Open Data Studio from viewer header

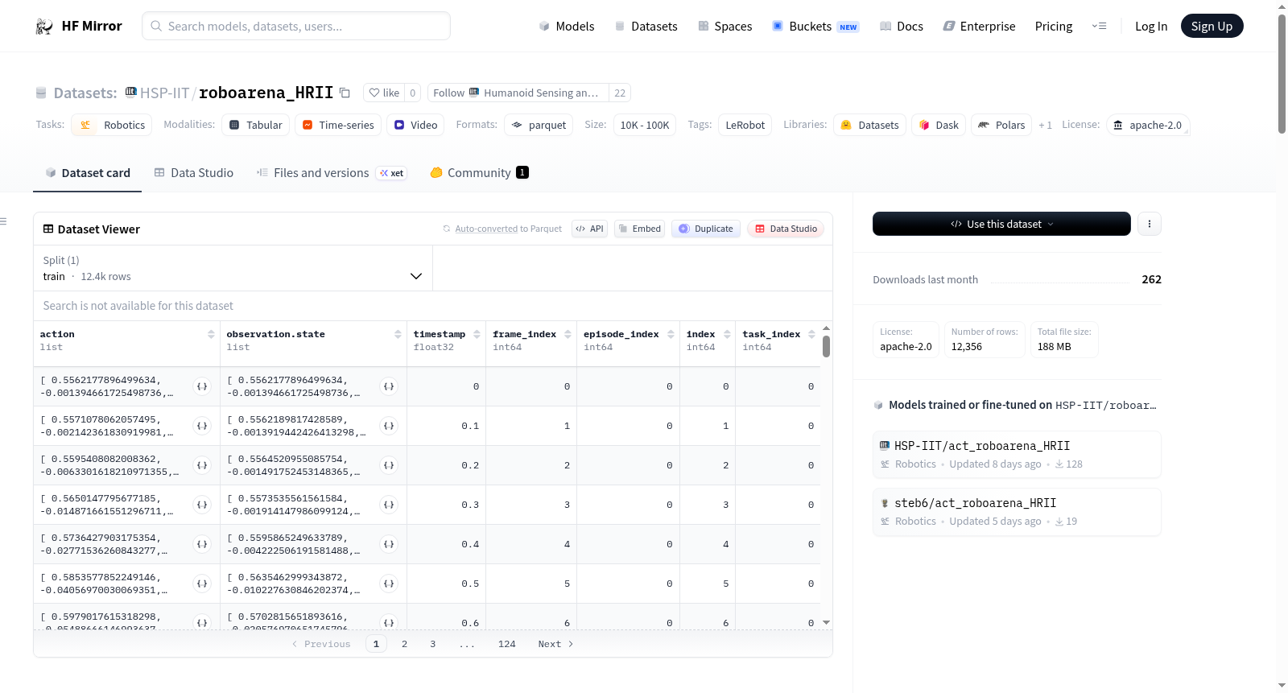point(786,229)
